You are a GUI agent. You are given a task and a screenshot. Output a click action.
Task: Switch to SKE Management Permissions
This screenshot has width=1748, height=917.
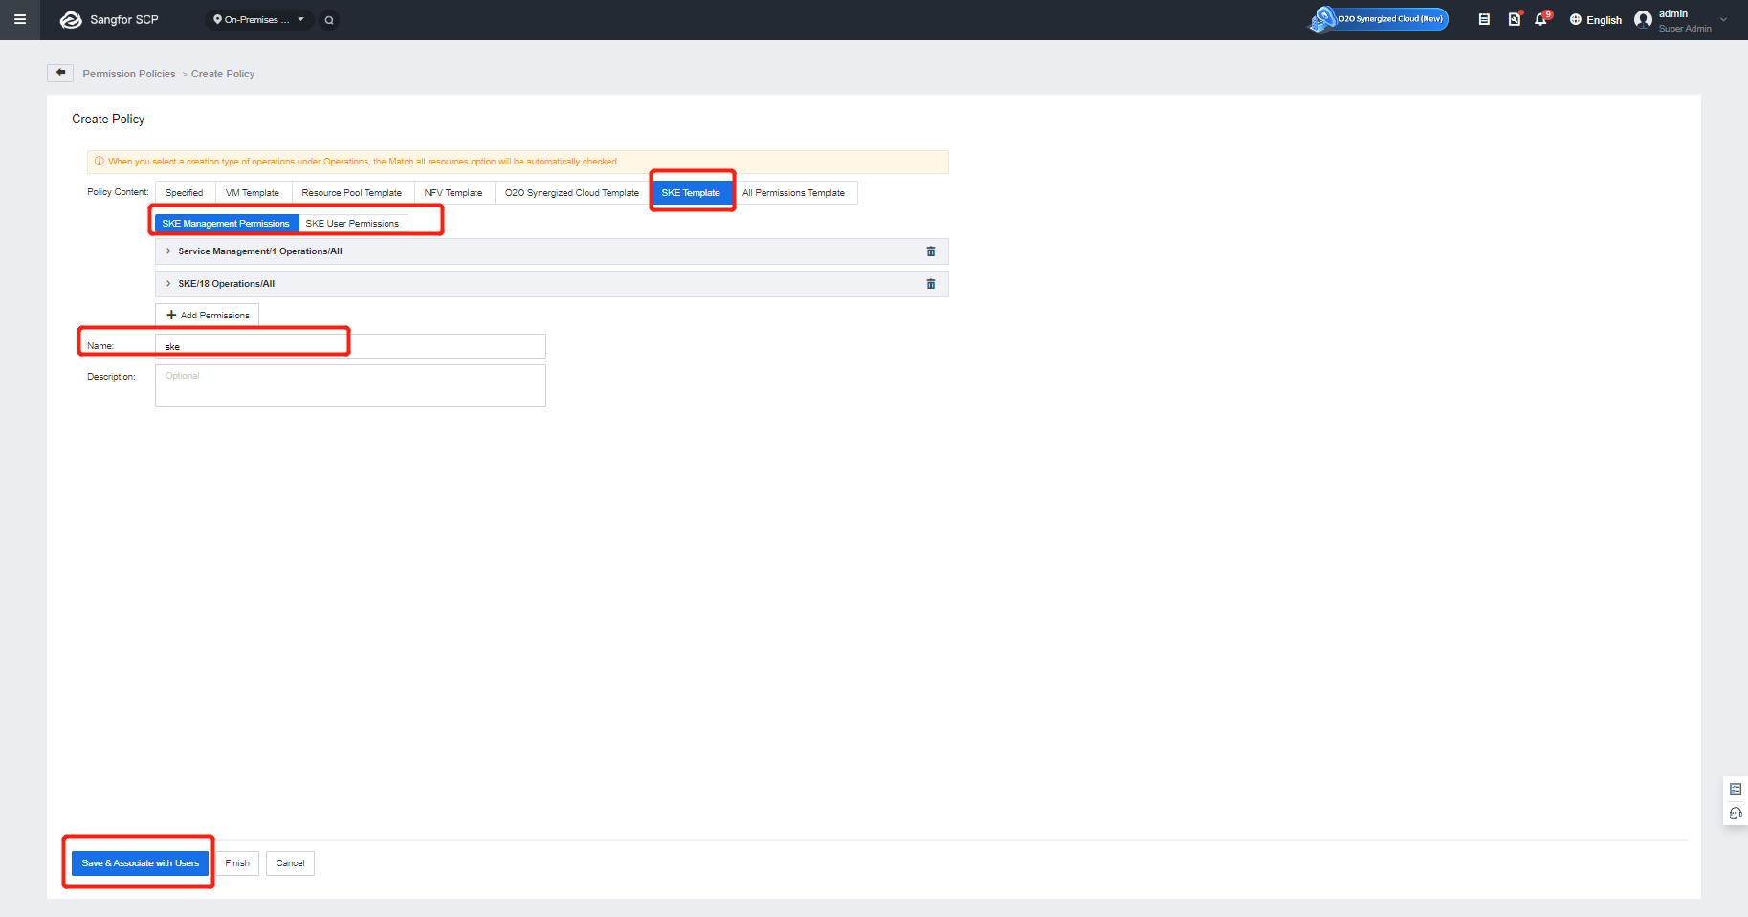click(x=227, y=224)
